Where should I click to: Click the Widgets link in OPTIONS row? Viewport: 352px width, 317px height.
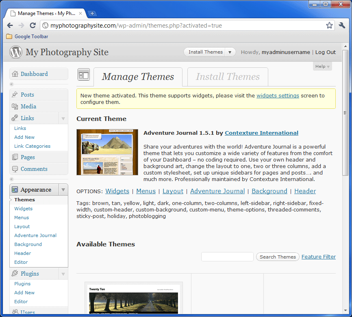pos(117,191)
